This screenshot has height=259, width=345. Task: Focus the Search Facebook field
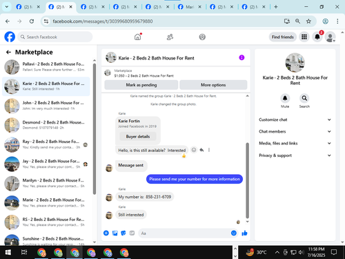point(55,37)
